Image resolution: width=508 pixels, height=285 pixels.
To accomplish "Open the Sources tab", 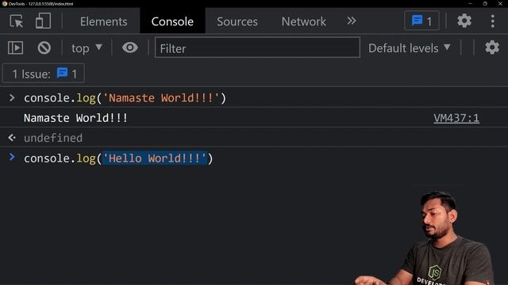I will point(237,21).
